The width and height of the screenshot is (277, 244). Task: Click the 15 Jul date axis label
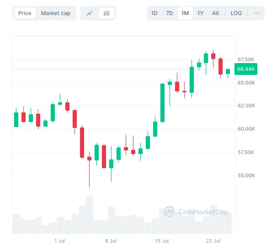click(x=162, y=240)
